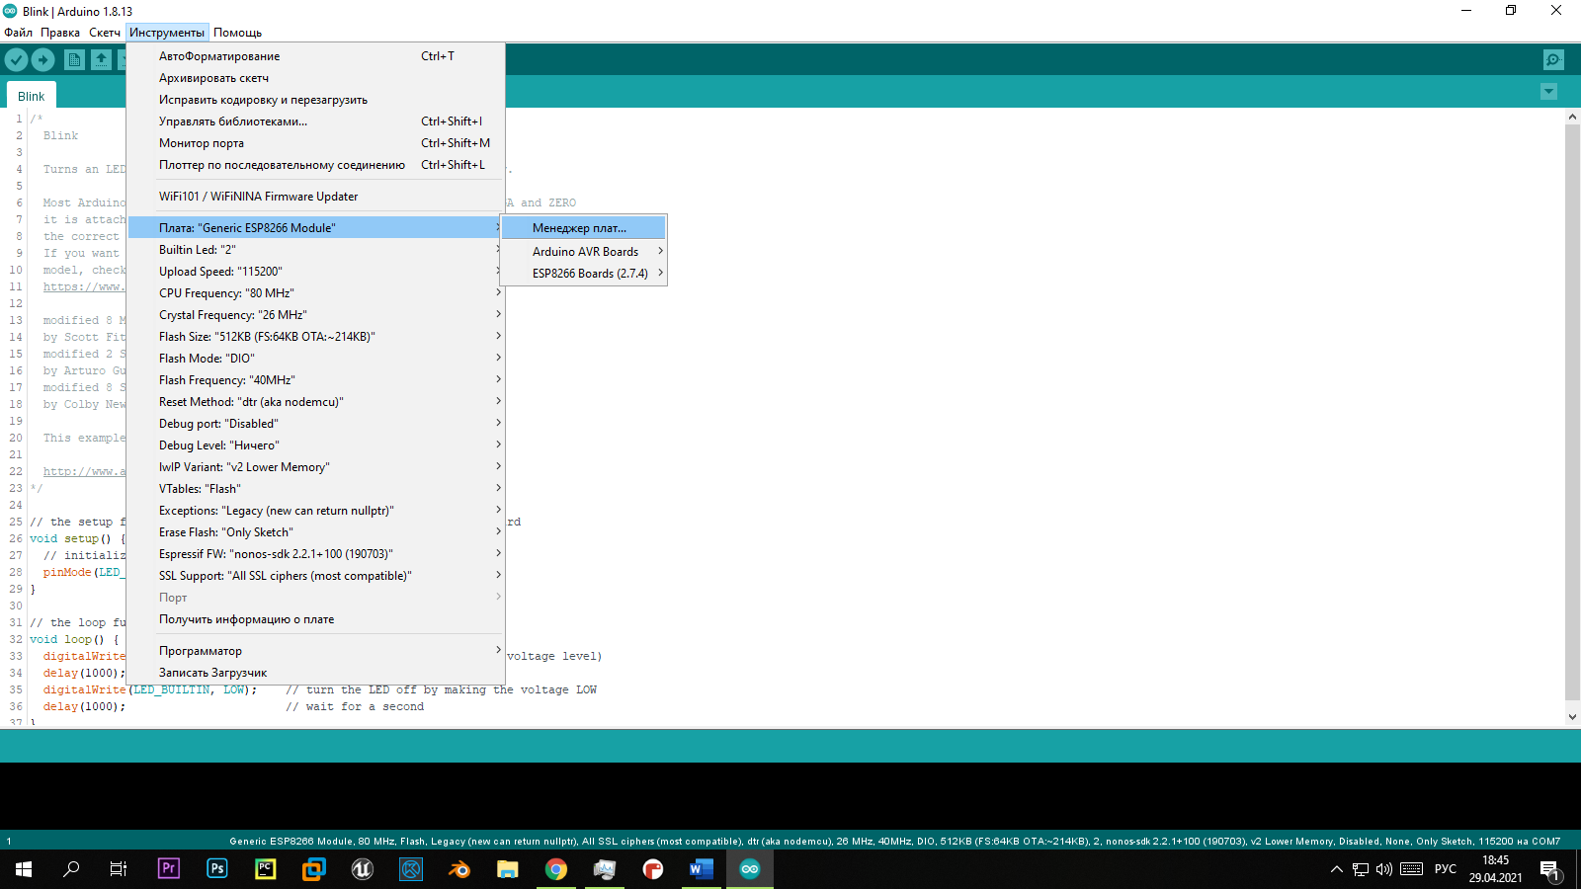
Task: Click the New sketch icon
Action: point(74,60)
